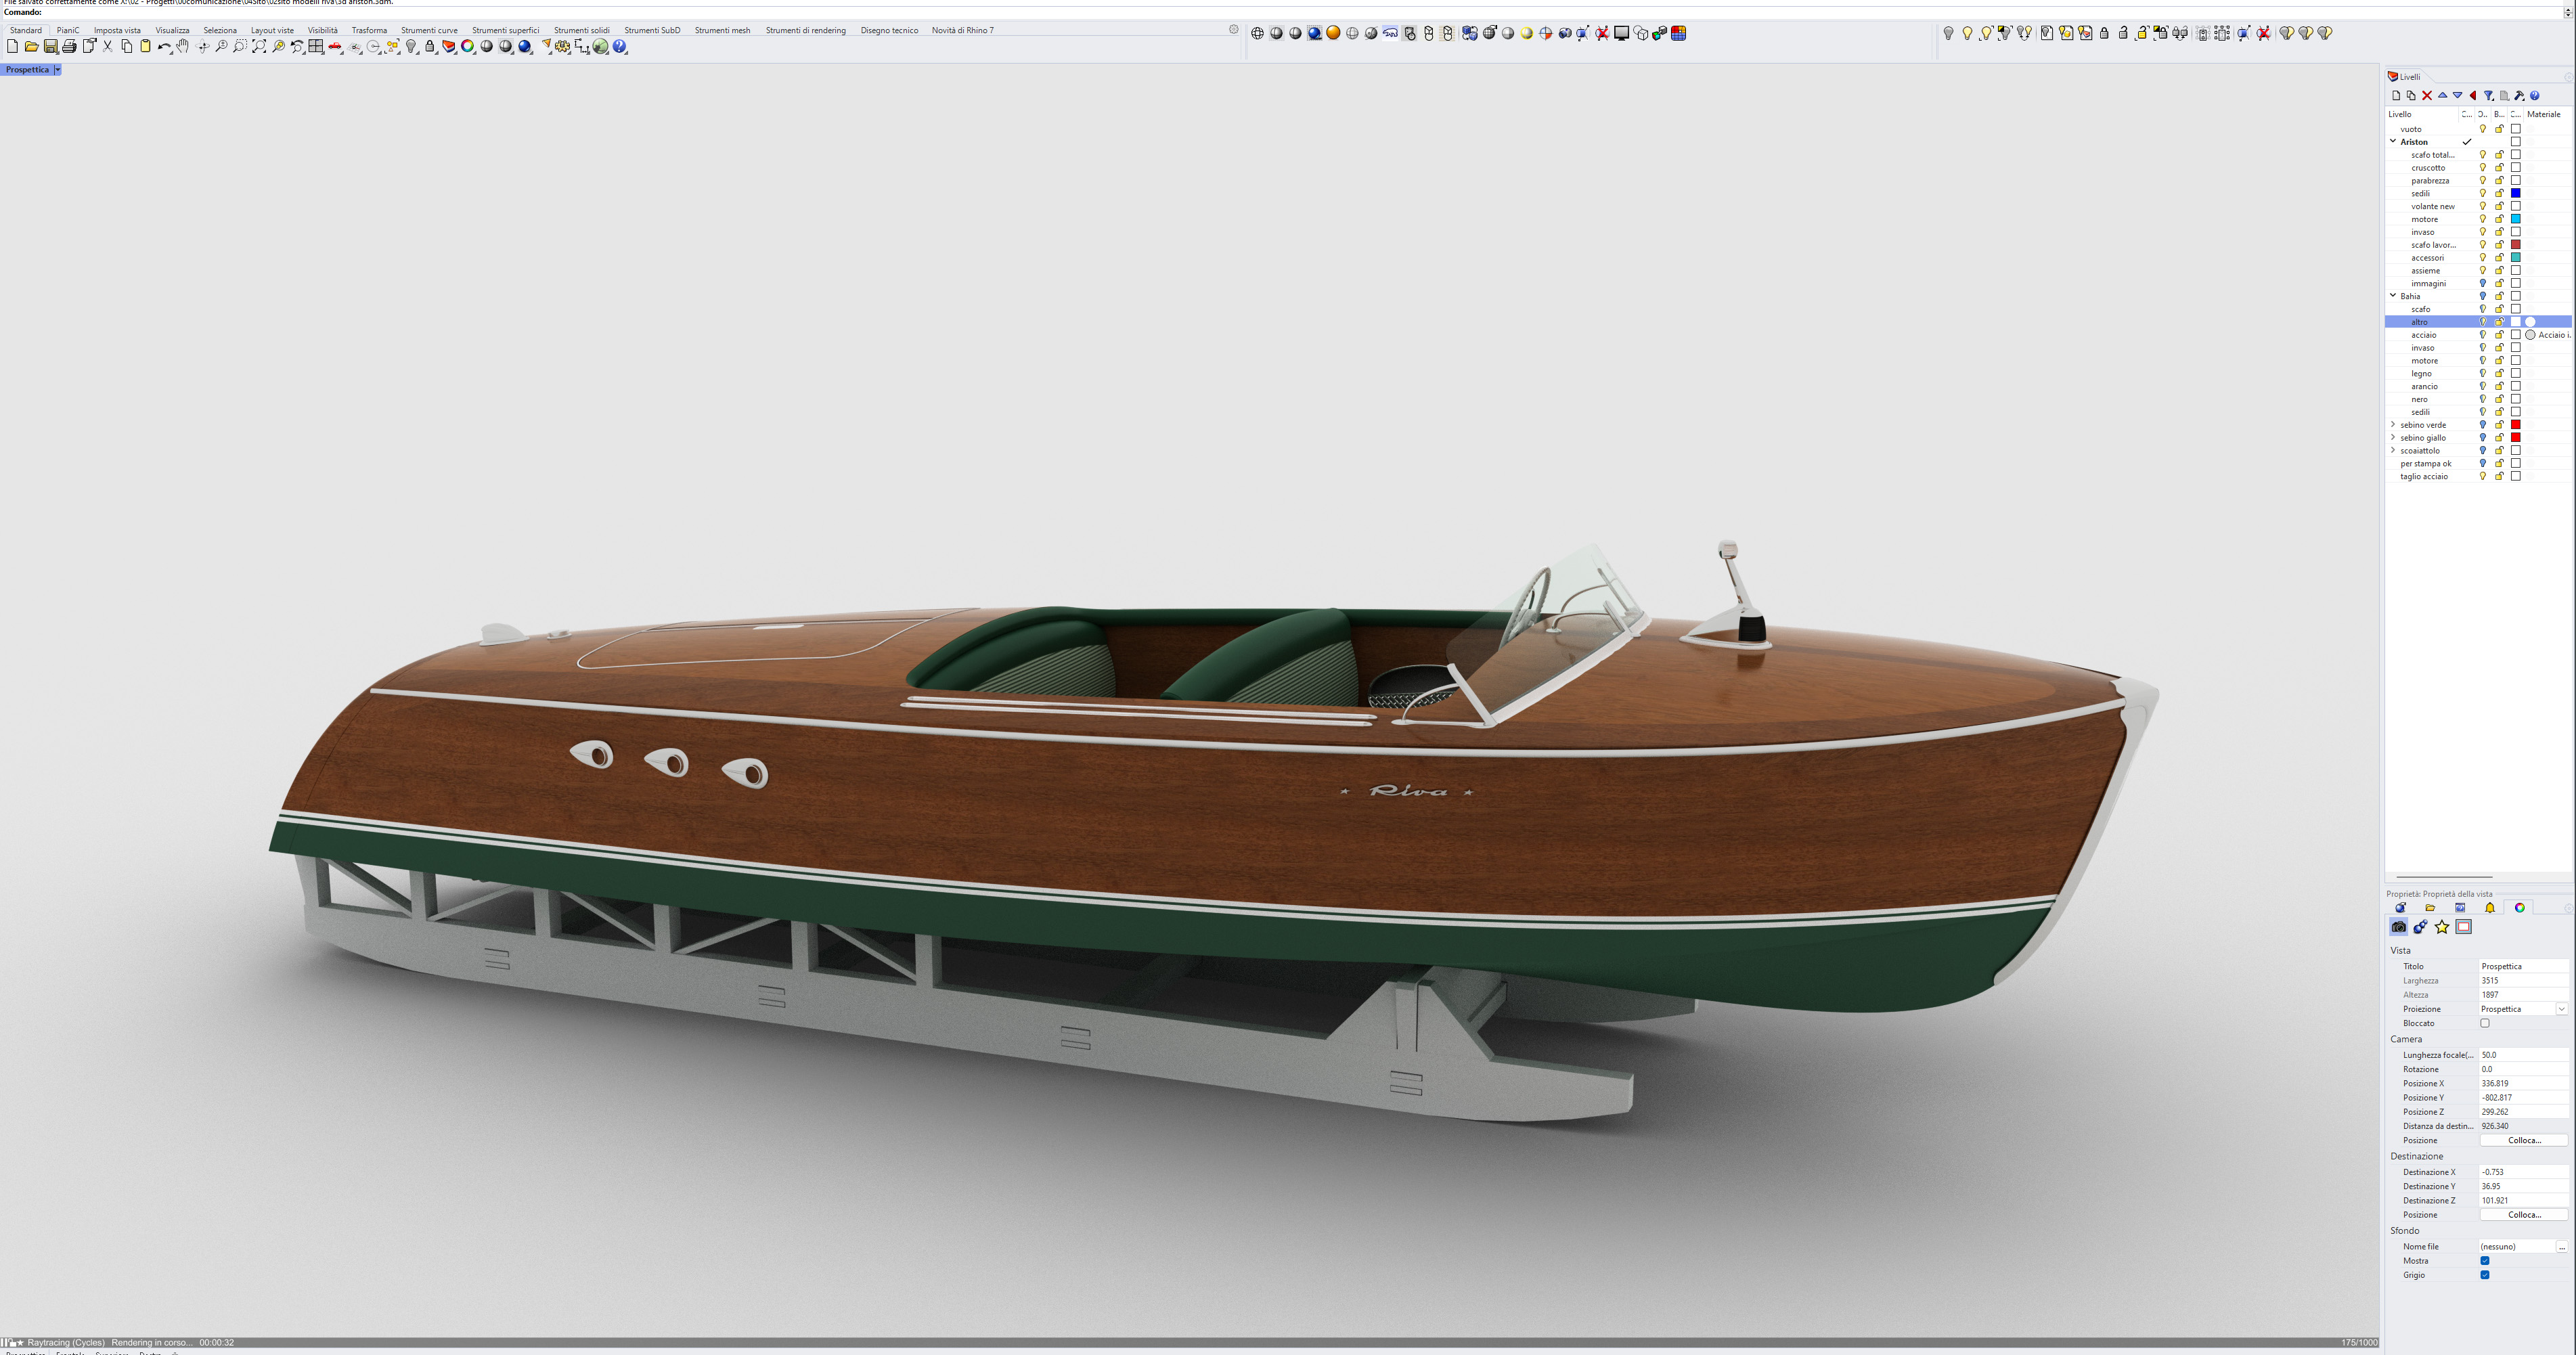This screenshot has height=1355, width=2576.
Task: Click the layer filter funnel icon
Action: pyautogui.click(x=2489, y=96)
